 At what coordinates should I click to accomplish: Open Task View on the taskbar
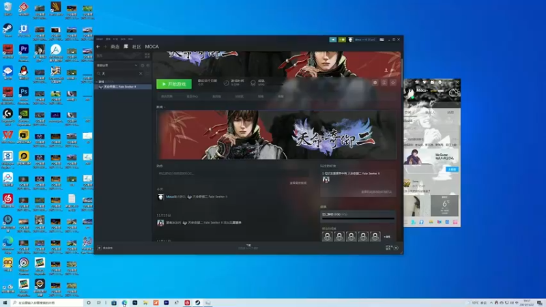click(x=99, y=303)
